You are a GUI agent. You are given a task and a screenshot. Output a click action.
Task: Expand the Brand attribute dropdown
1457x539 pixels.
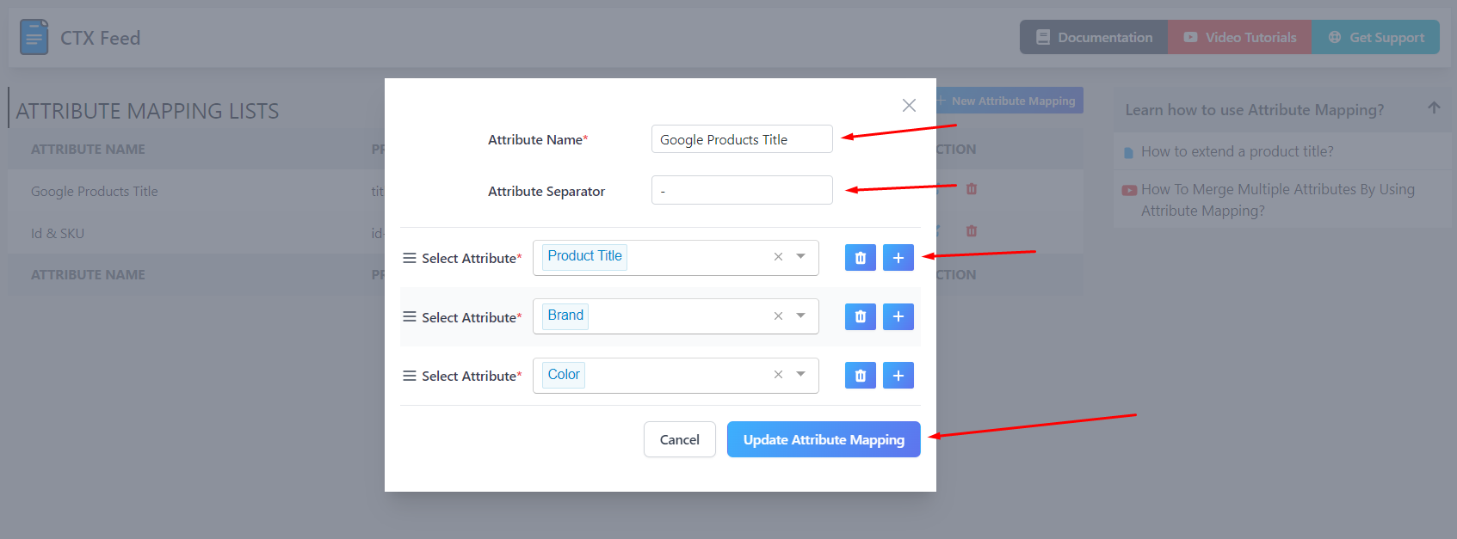coord(801,316)
